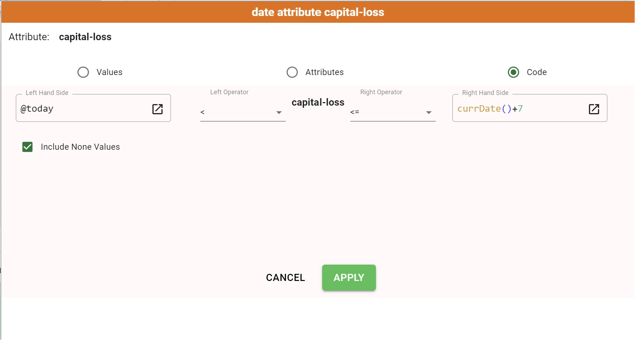
Task: Click the green APPLY button
Action: tap(349, 277)
